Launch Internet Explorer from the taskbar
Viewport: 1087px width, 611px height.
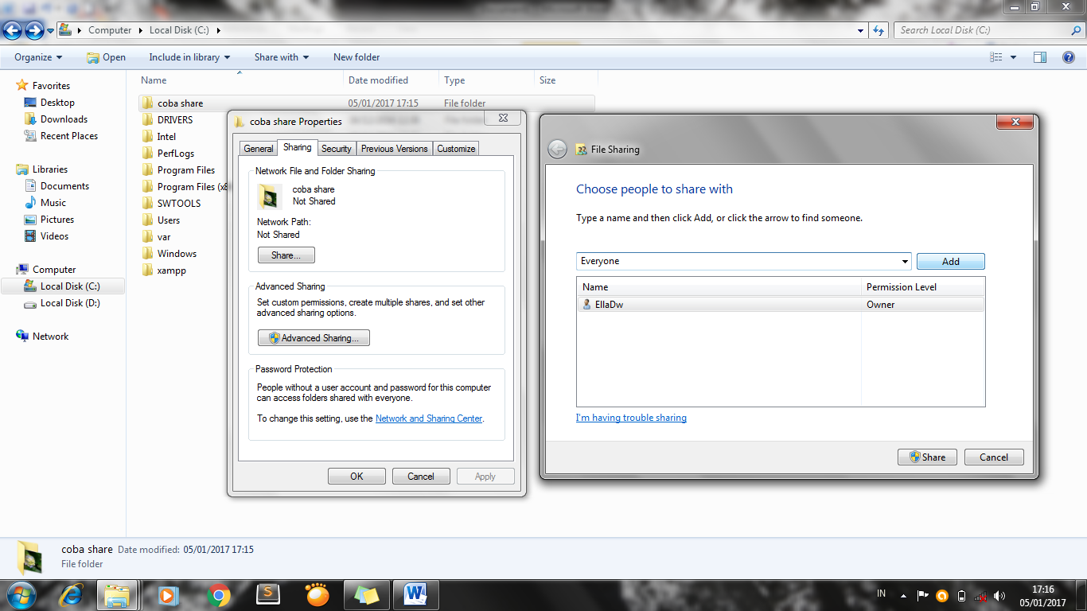pos(71,594)
